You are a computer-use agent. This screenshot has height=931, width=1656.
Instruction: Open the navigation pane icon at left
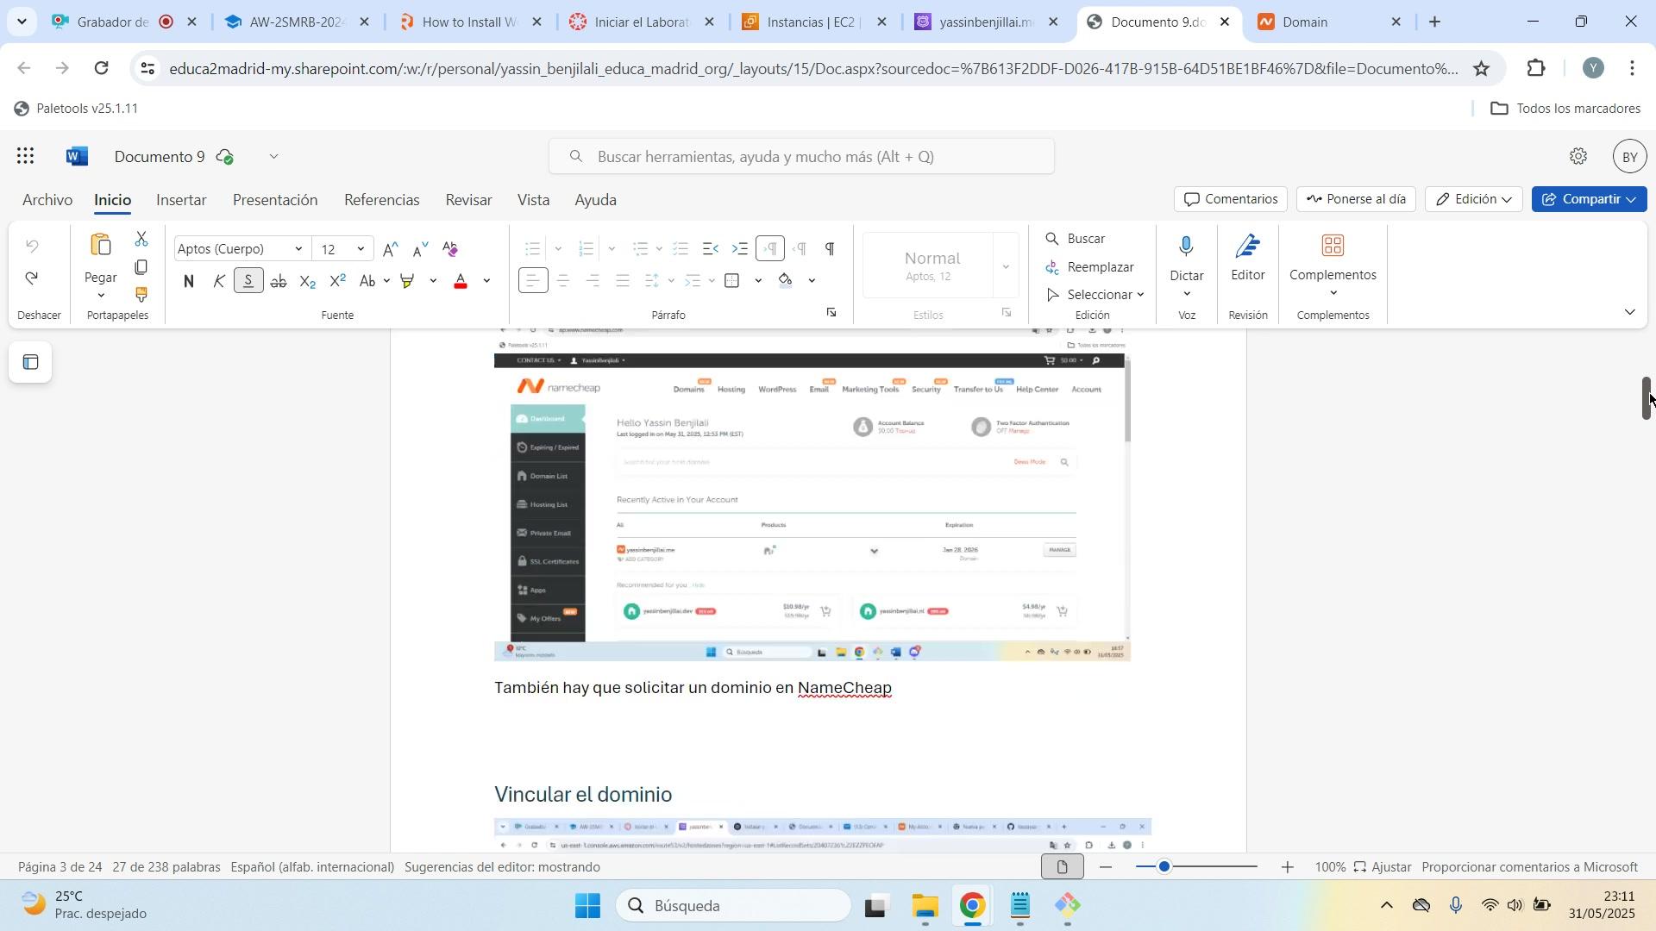(x=30, y=363)
